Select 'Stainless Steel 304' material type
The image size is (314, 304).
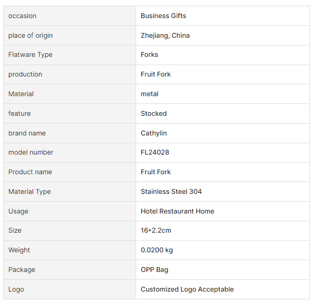(171, 192)
